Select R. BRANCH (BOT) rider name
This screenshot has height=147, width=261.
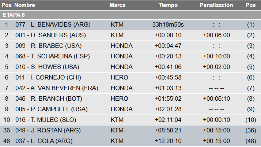pyautogui.click(x=48, y=99)
